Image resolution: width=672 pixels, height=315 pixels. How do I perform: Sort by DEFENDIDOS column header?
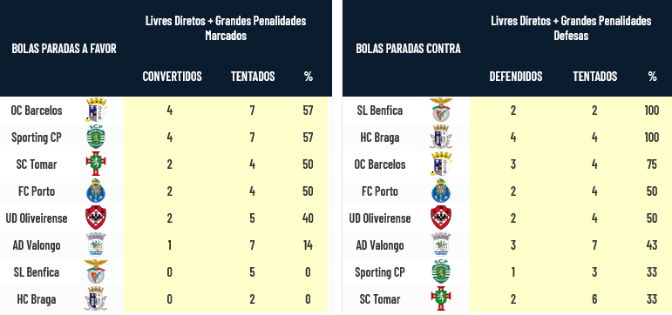(x=516, y=77)
